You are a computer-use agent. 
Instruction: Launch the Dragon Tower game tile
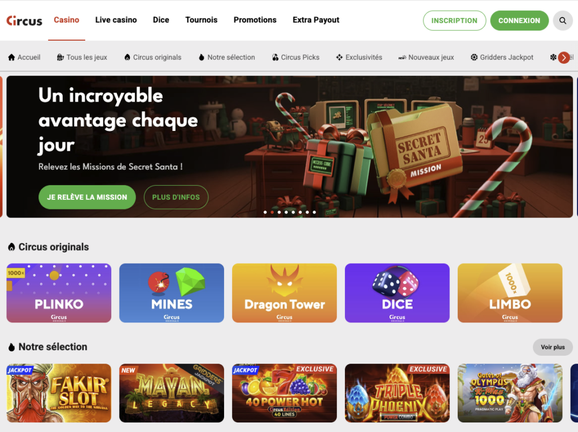[x=284, y=293]
